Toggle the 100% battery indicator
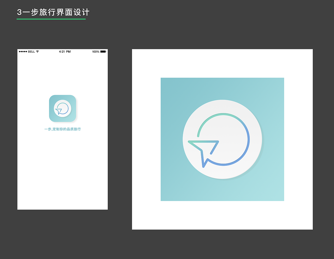 (x=96, y=52)
